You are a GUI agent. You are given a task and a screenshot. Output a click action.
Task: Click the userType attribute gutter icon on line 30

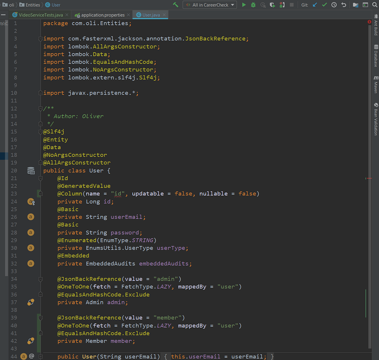point(31,248)
